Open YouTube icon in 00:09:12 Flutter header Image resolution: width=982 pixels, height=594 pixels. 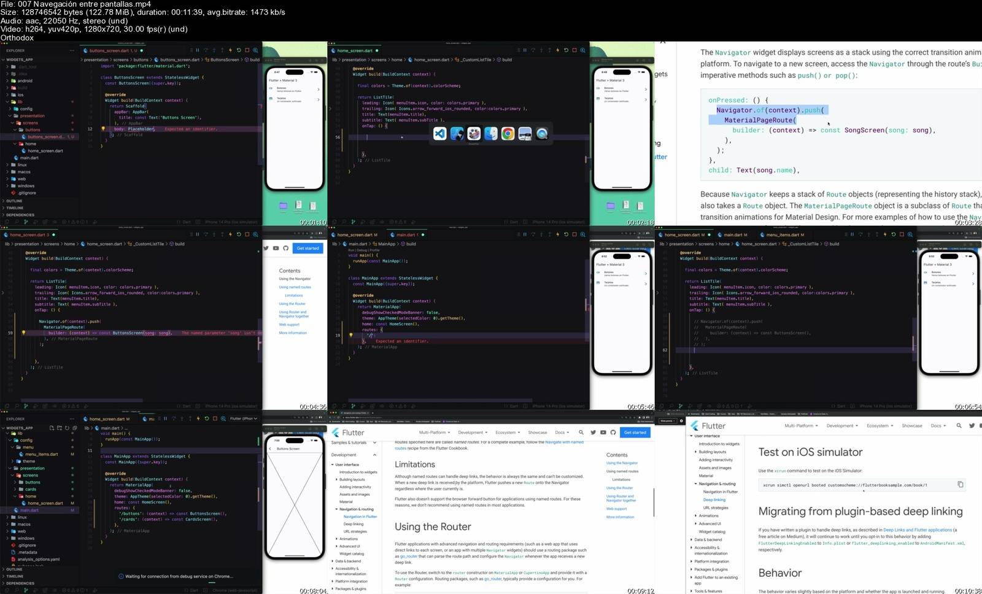pyautogui.click(x=603, y=433)
